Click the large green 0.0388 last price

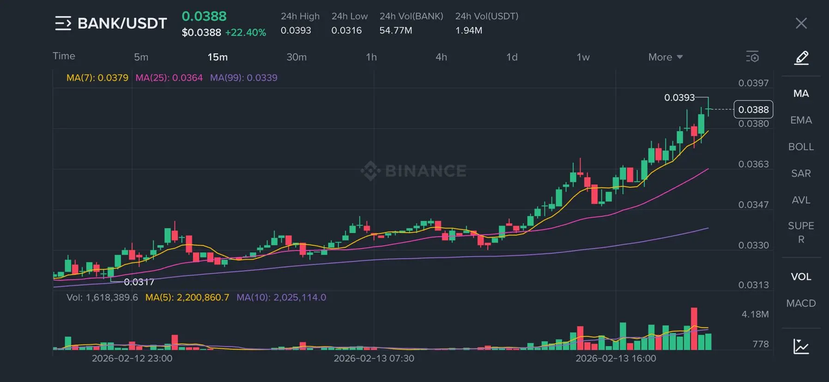pos(204,16)
